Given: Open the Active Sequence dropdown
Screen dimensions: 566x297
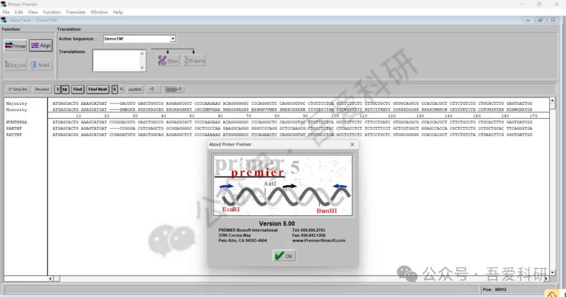Looking at the screenshot, I should click(x=172, y=39).
